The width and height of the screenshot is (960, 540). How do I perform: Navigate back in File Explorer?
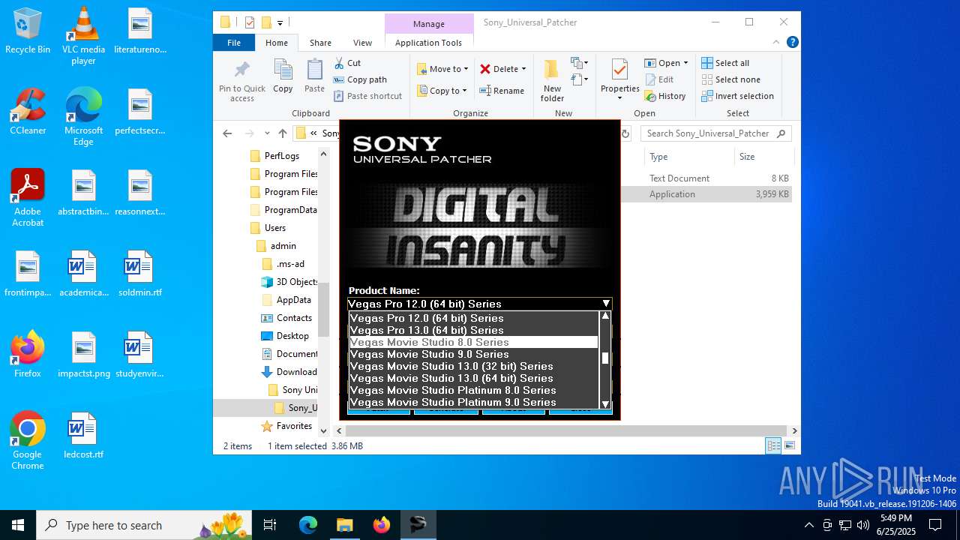click(227, 133)
